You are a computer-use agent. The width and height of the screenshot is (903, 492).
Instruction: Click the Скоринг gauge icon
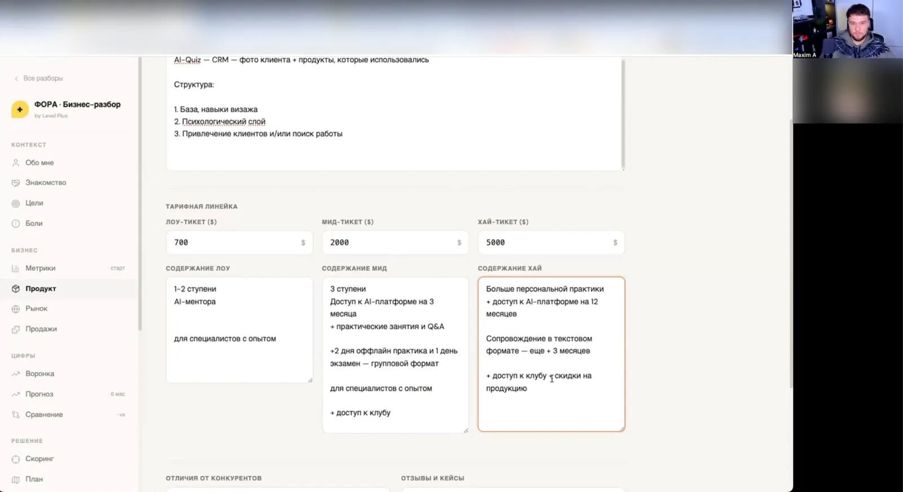tap(16, 459)
